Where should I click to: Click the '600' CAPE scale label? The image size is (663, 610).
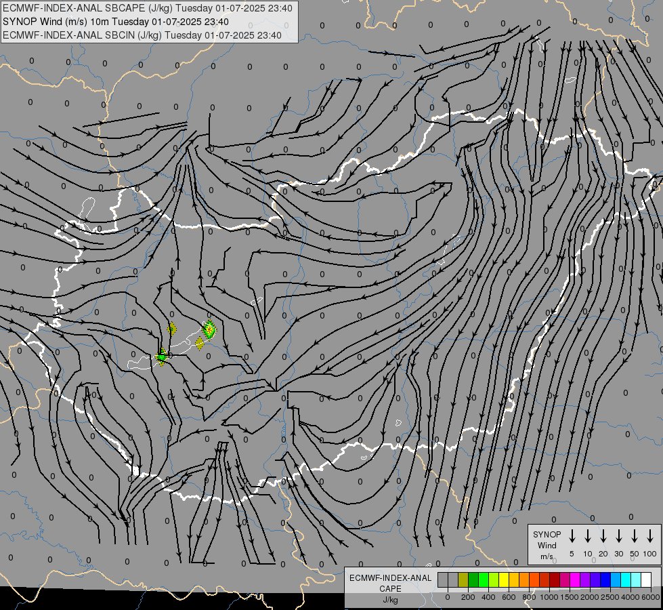[x=509, y=597]
